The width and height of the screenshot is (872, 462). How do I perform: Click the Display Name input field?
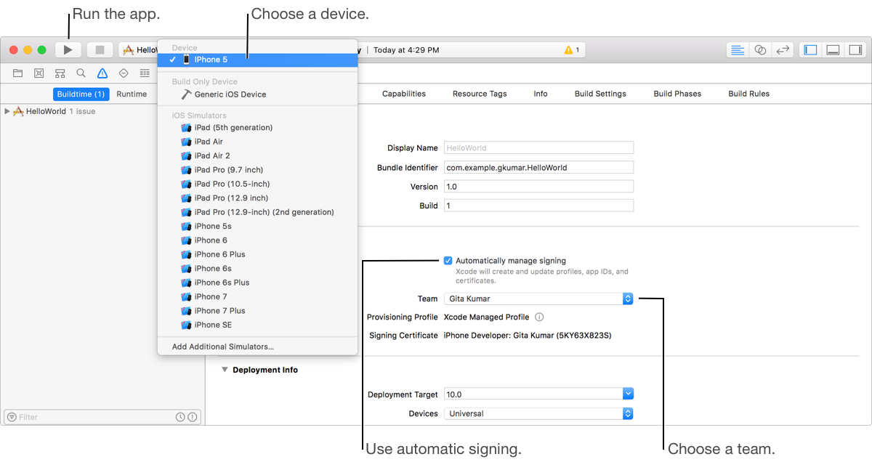click(538, 147)
